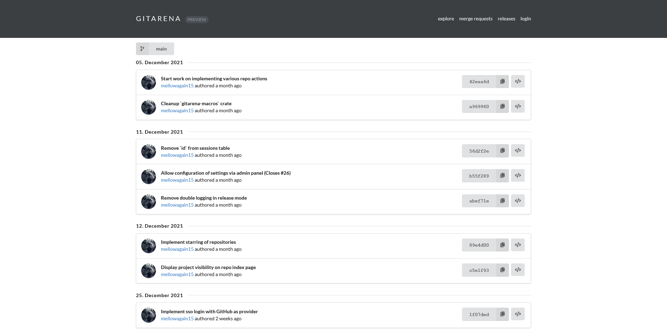Browse code at commit a969960
Viewport: 667px width, 335px height.
tap(518, 106)
